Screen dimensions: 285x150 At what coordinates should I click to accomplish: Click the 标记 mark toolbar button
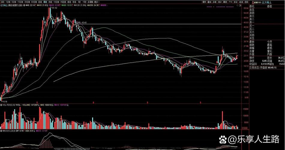click(x=235, y=2)
